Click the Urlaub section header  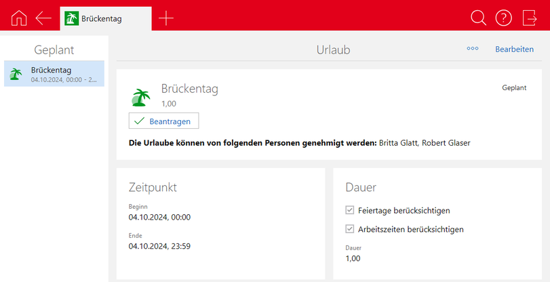click(333, 49)
